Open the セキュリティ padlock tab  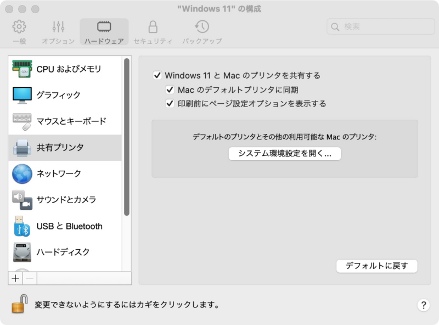coord(153,32)
